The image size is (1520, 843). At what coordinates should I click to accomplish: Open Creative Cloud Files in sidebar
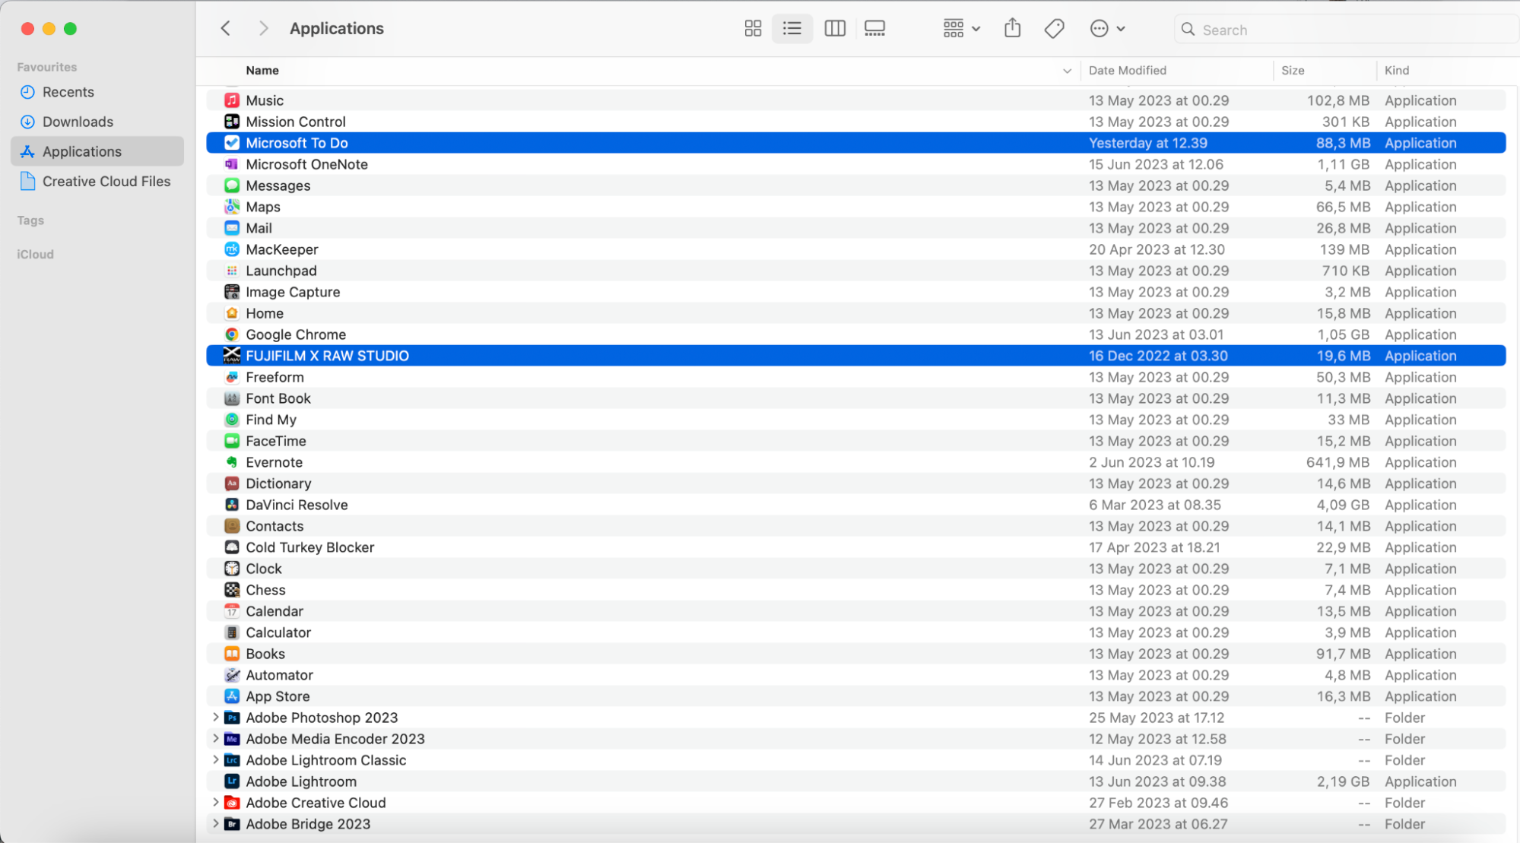point(97,181)
